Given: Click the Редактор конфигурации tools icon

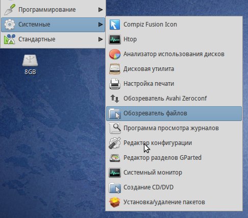Looking at the screenshot, I should [x=115, y=143].
